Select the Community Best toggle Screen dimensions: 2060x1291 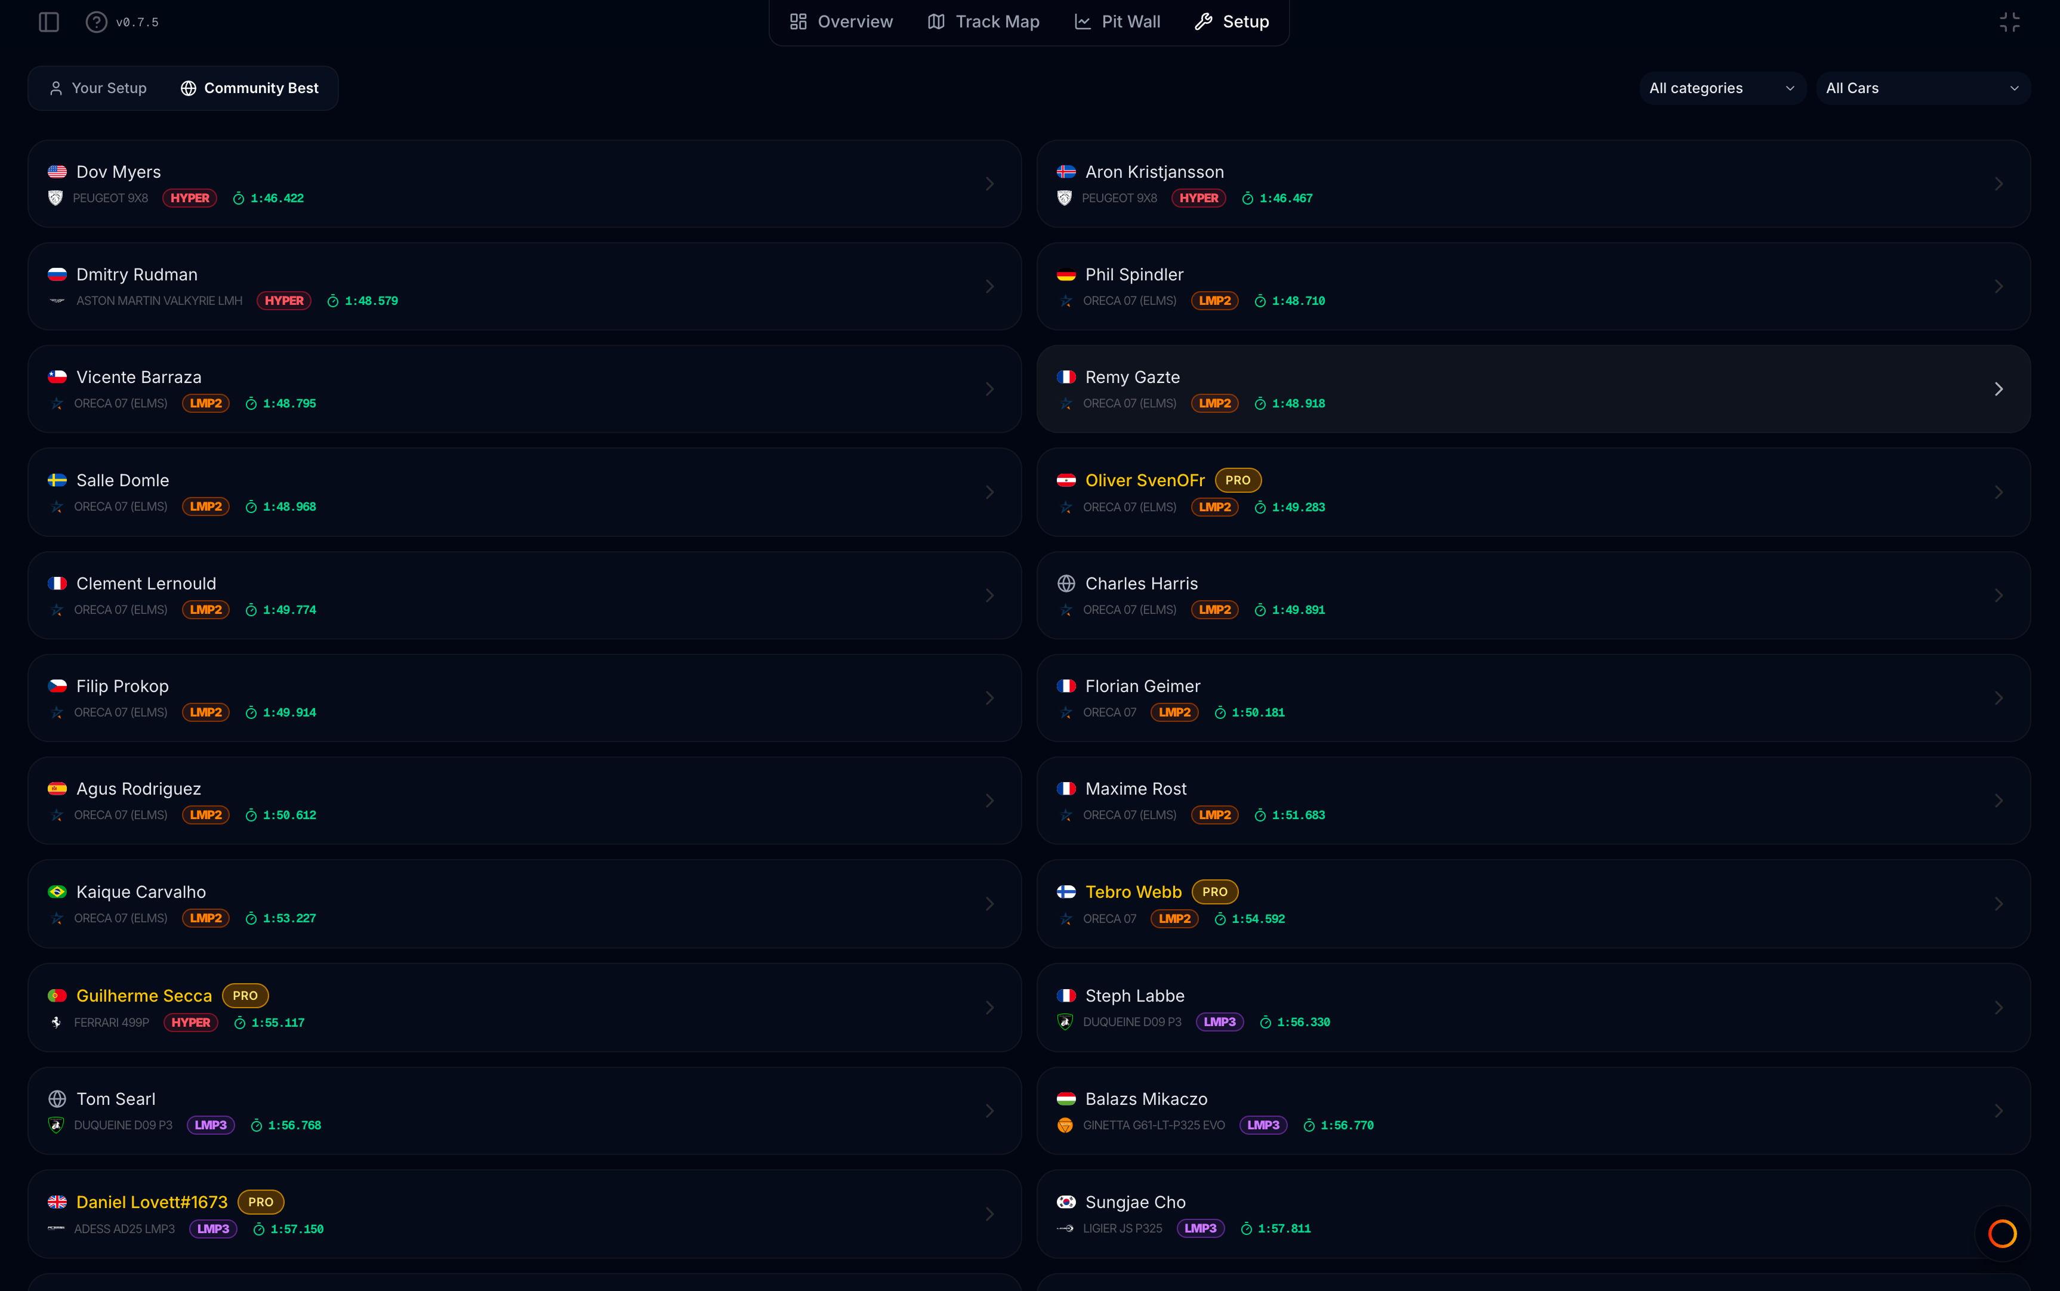tap(249, 88)
